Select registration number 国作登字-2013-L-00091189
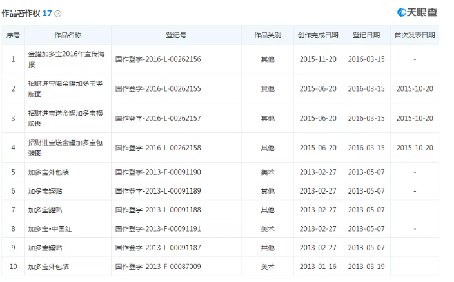This screenshot has width=454, height=282. tap(158, 191)
